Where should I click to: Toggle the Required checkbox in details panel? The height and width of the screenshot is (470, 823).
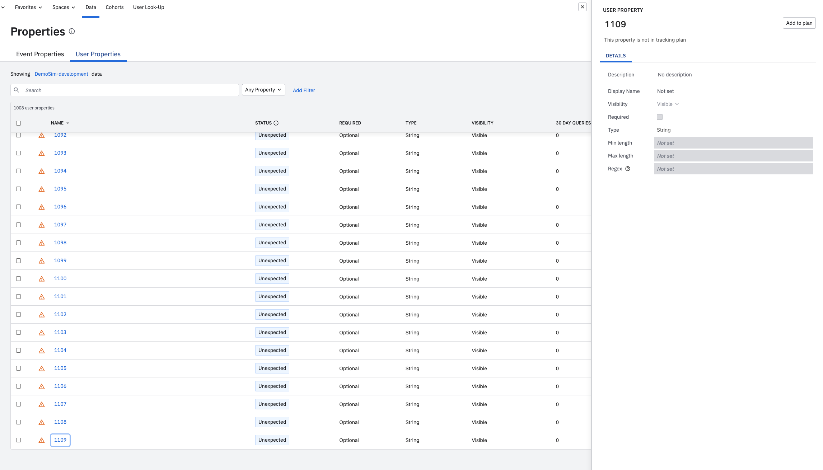660,117
